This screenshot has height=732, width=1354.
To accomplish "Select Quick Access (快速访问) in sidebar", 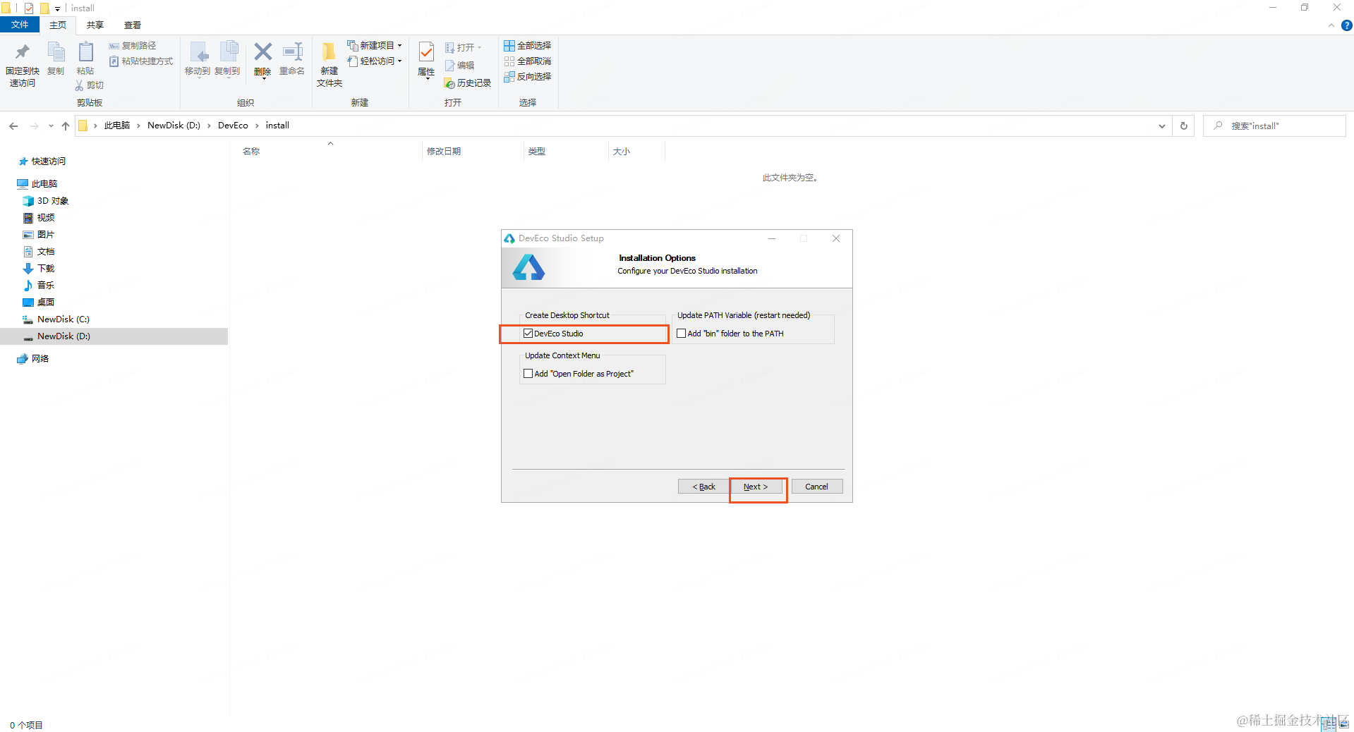I will (x=48, y=161).
